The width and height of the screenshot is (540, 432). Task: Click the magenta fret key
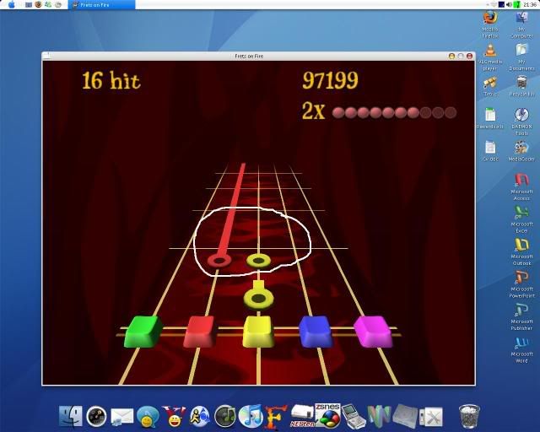[x=373, y=332]
